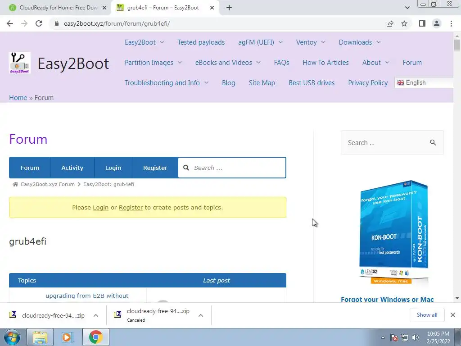
Task: Go to Forum in top navigation
Action: click(412, 62)
